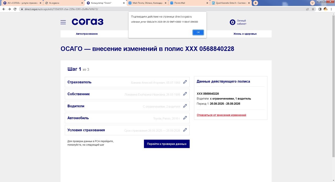Edit the Условия страхования pencil icon
Viewport: 335px width, 182px height.
(x=185, y=130)
